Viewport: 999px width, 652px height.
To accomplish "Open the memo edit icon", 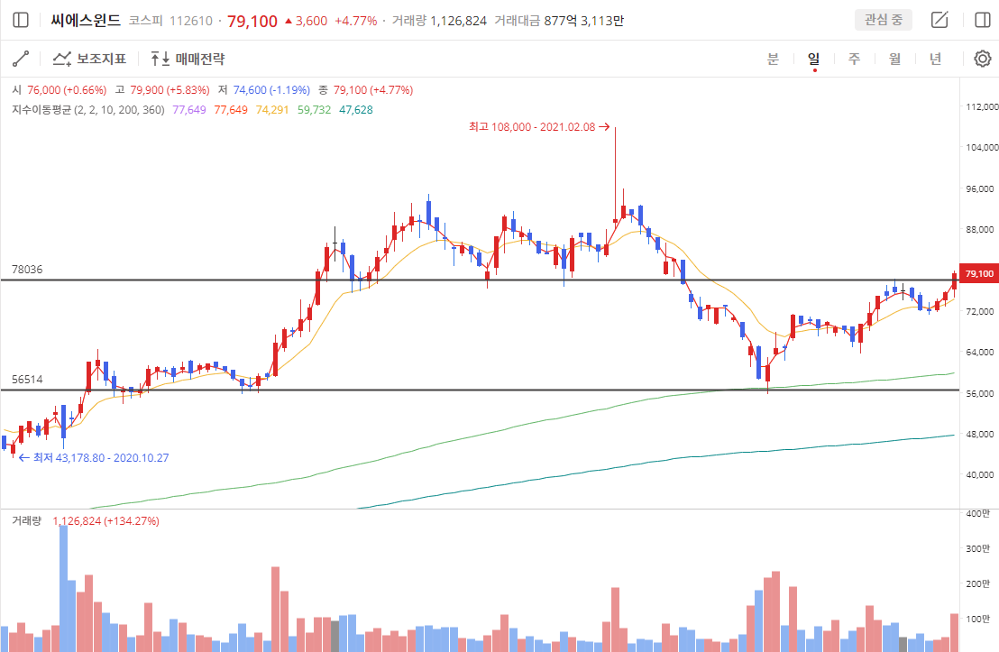I will pyautogui.click(x=939, y=21).
